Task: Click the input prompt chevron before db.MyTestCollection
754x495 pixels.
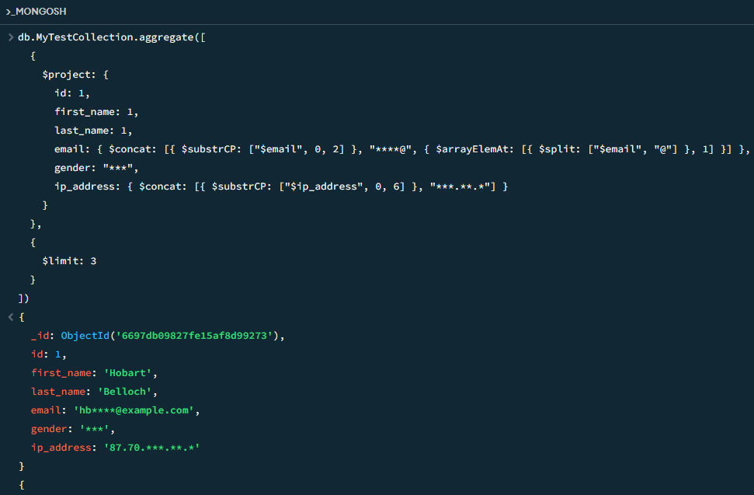Action: [11, 37]
